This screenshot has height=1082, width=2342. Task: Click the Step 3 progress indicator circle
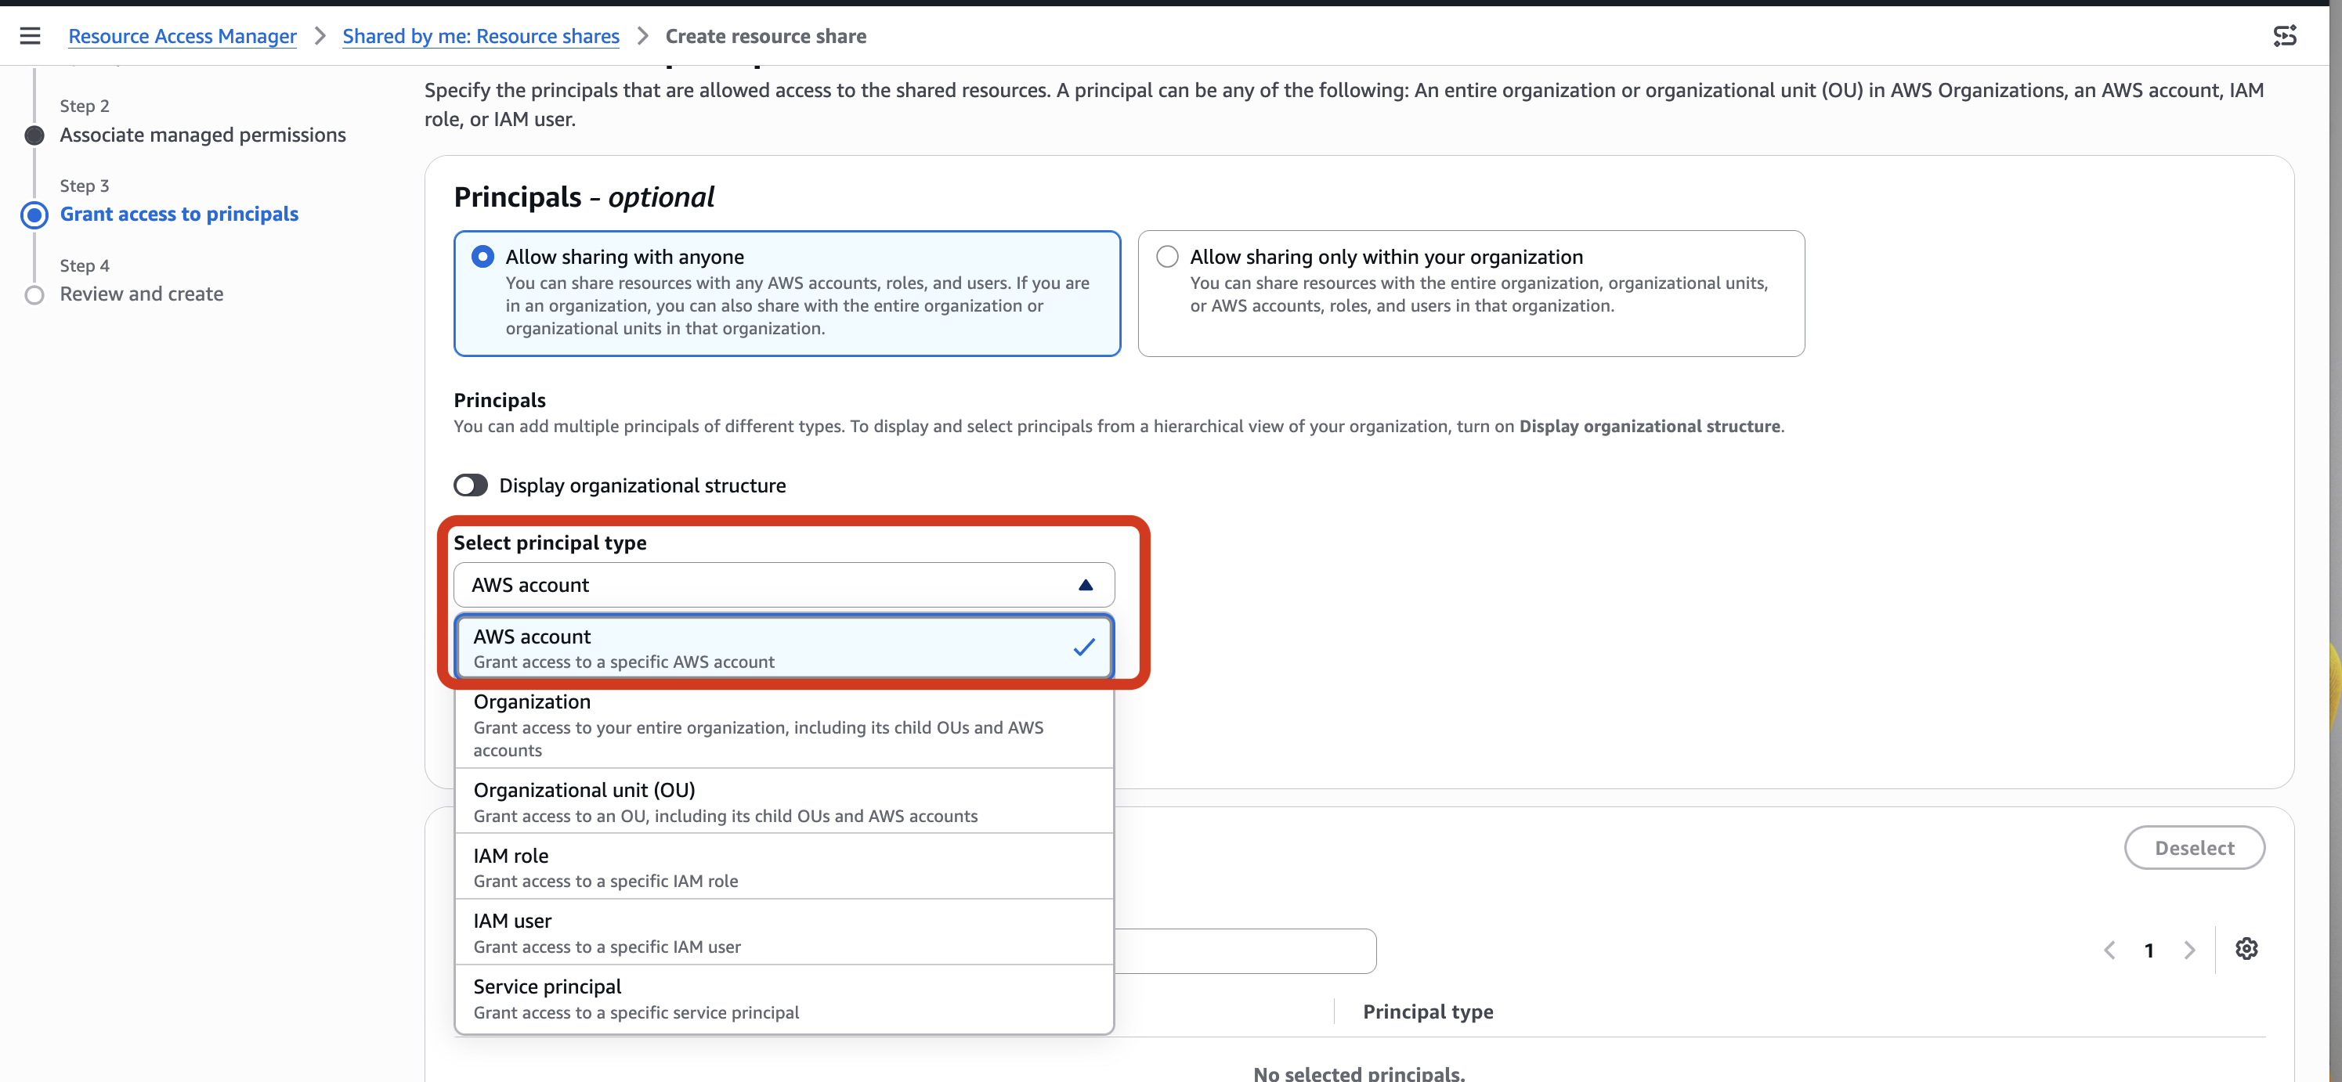point(34,215)
